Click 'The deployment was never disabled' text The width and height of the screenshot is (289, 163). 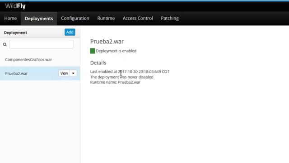click(x=121, y=77)
